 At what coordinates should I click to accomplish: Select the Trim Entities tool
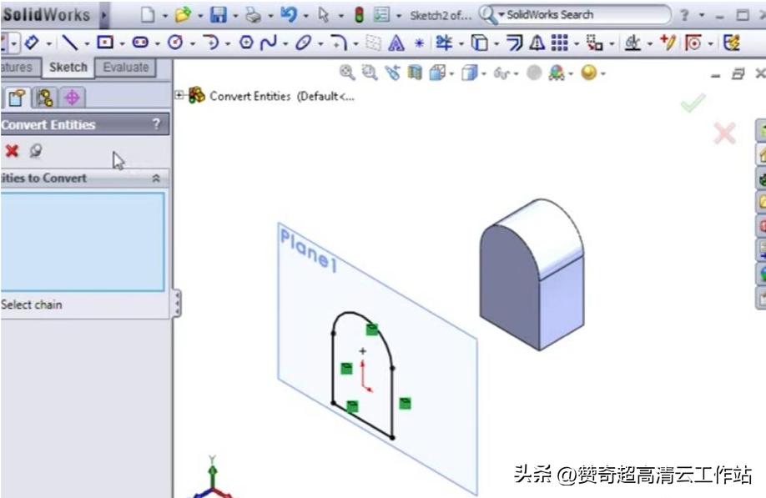[x=444, y=43]
